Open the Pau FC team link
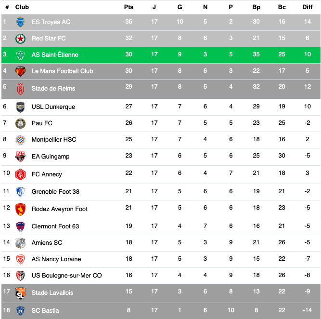The image size is (321, 319). point(42,123)
